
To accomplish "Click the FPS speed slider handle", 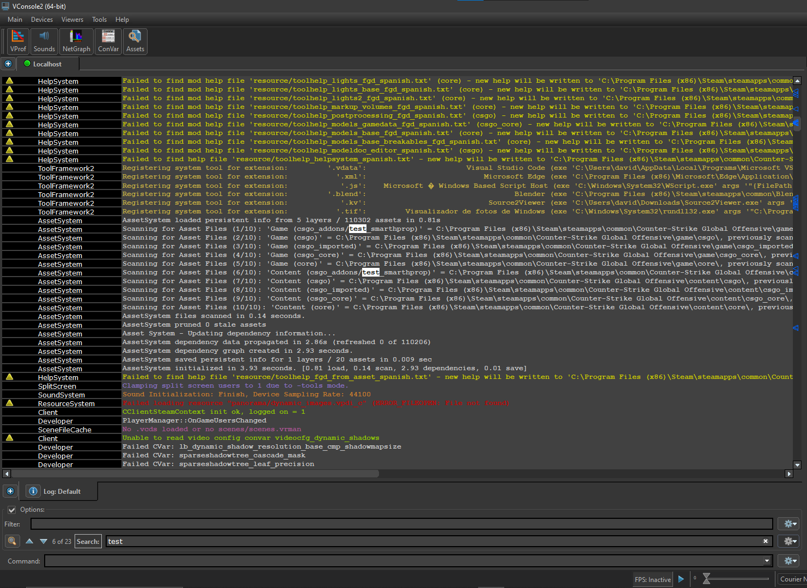I will (706, 579).
